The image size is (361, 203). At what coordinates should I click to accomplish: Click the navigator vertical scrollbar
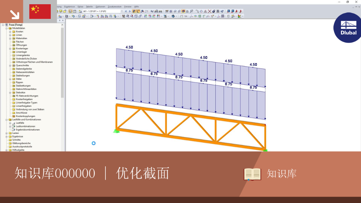tap(62, 62)
